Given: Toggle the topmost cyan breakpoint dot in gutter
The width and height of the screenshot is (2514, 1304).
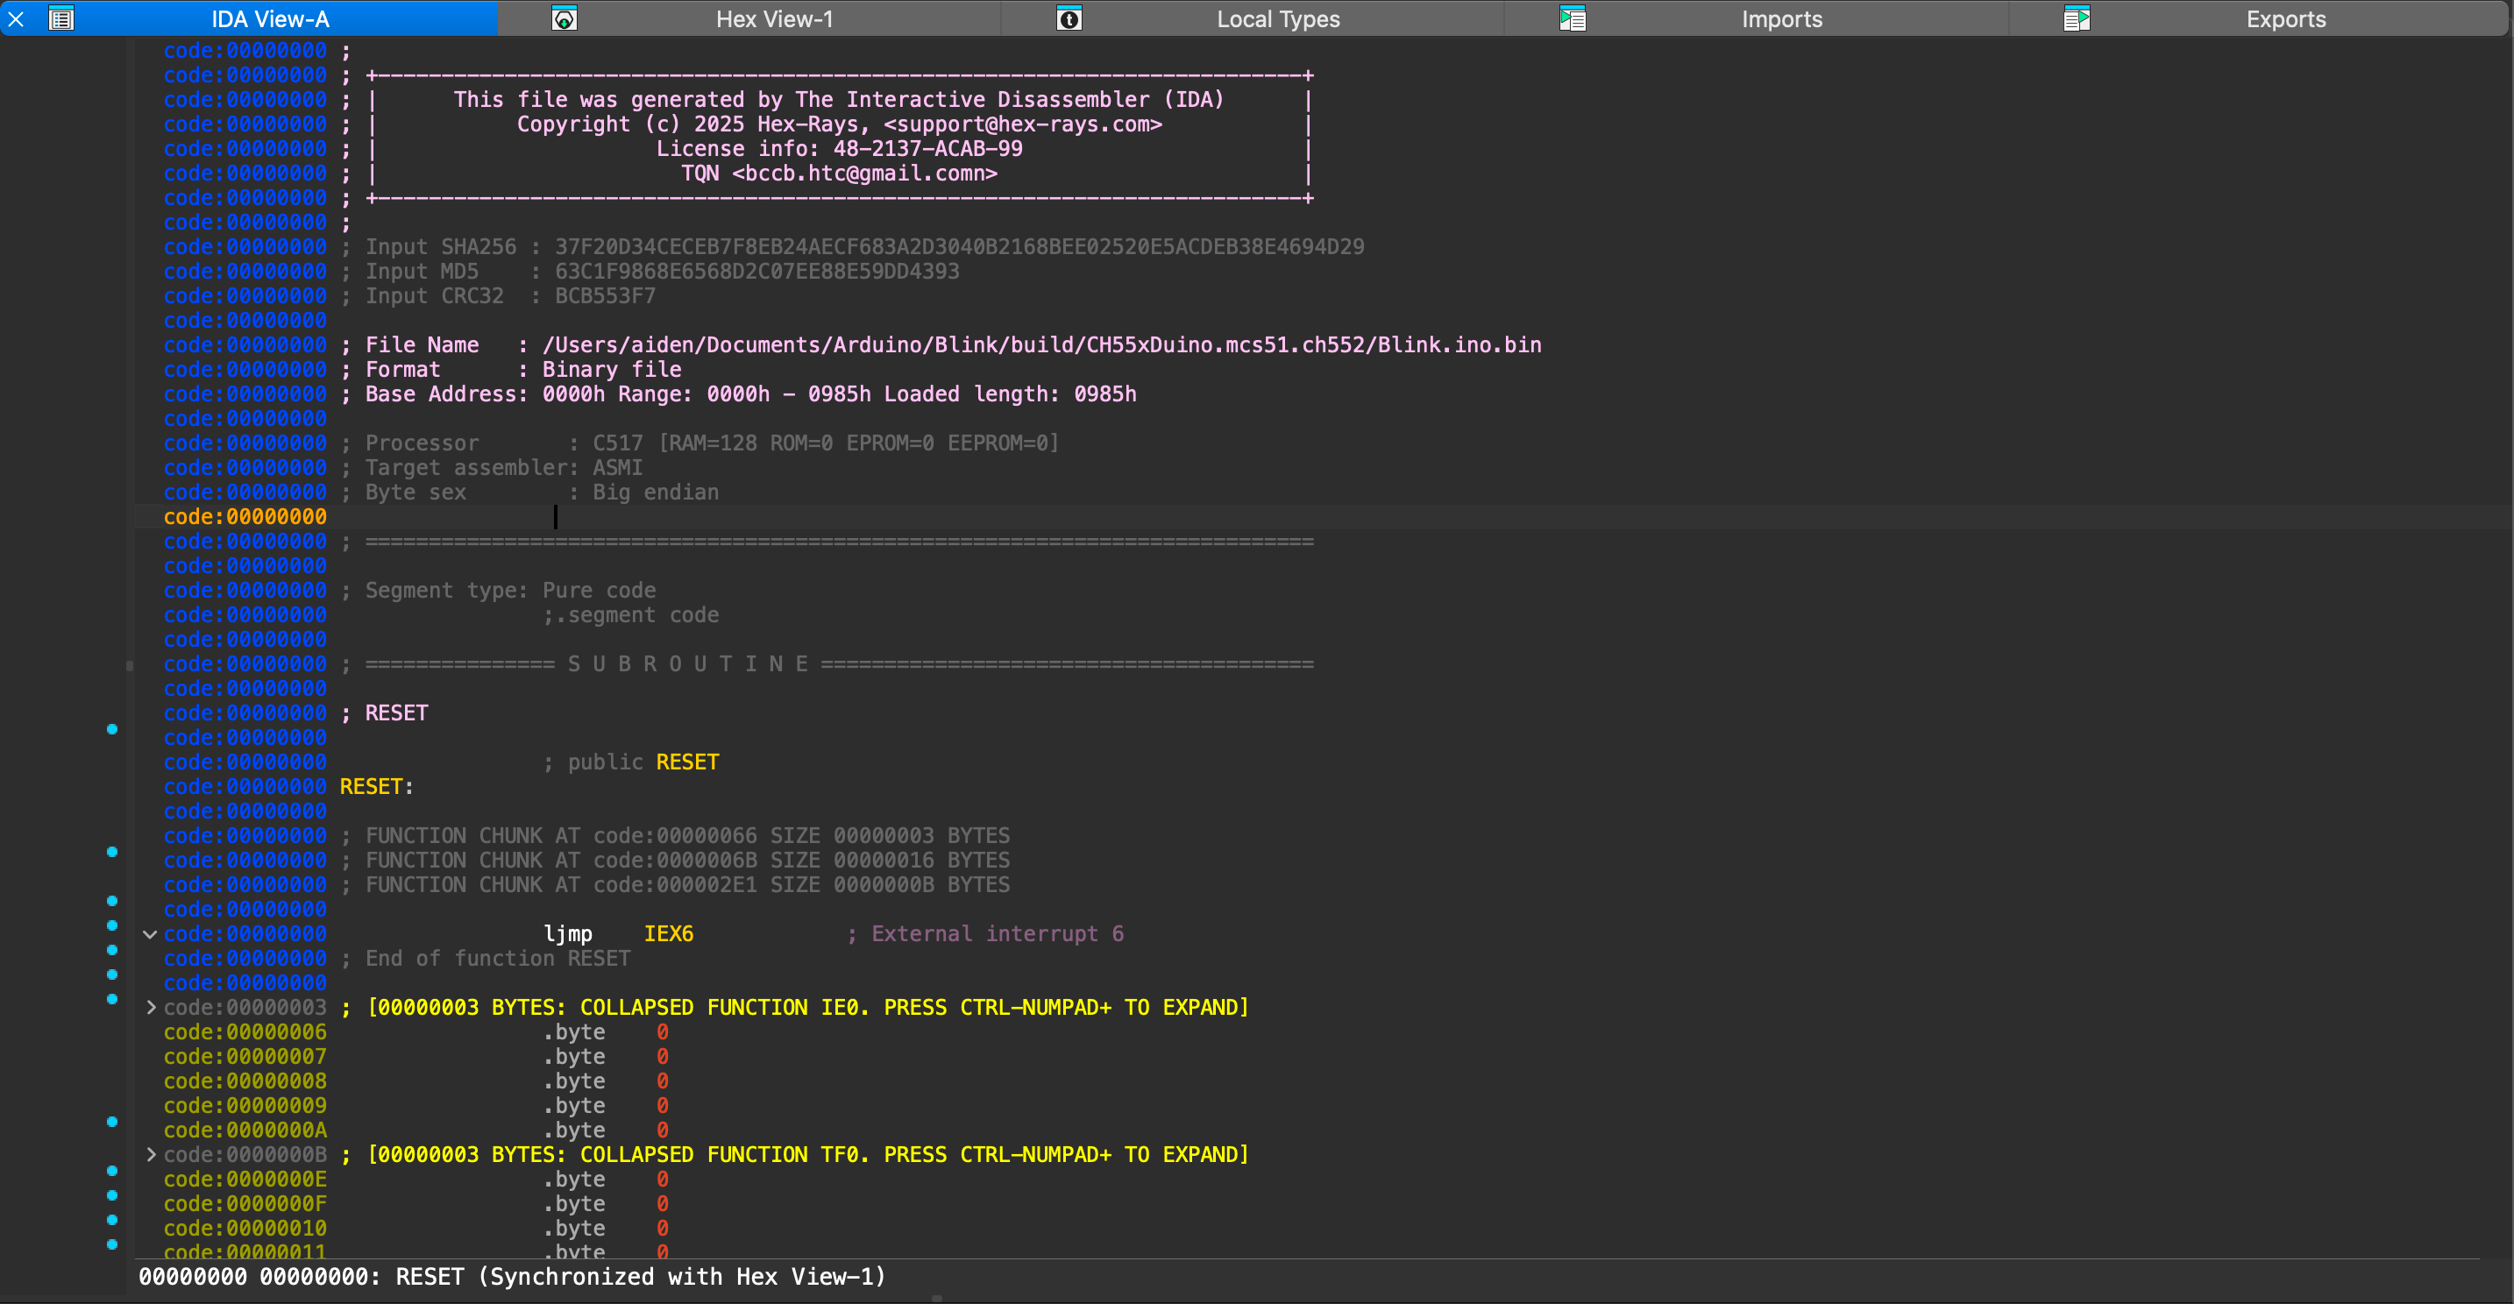Looking at the screenshot, I should coord(112,729).
